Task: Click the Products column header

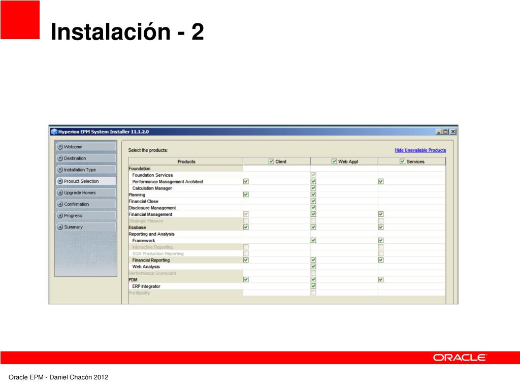Action: (186, 161)
